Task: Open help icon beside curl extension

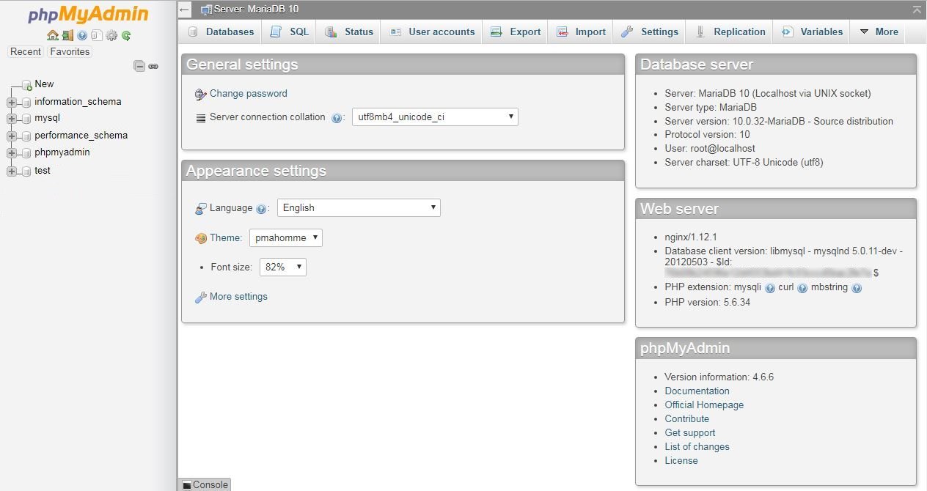Action: [x=802, y=288]
